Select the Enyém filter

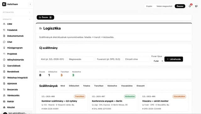click(x=149, y=6)
